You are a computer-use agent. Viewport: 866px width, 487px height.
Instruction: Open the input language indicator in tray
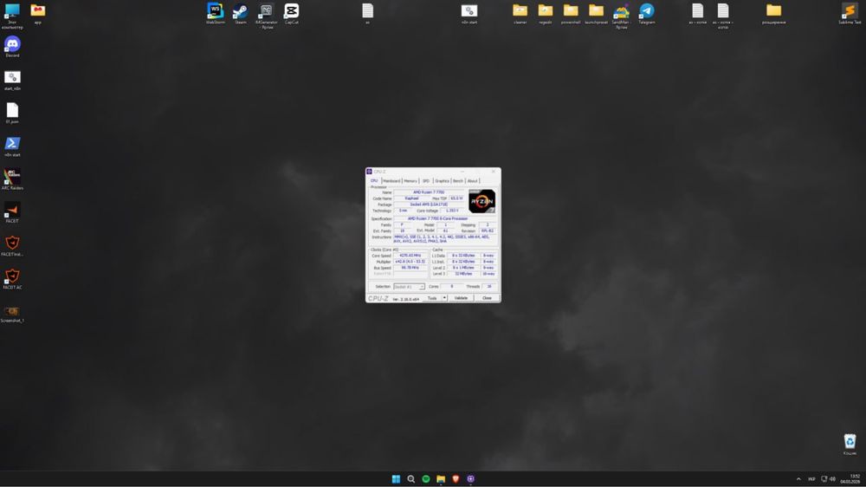811,478
